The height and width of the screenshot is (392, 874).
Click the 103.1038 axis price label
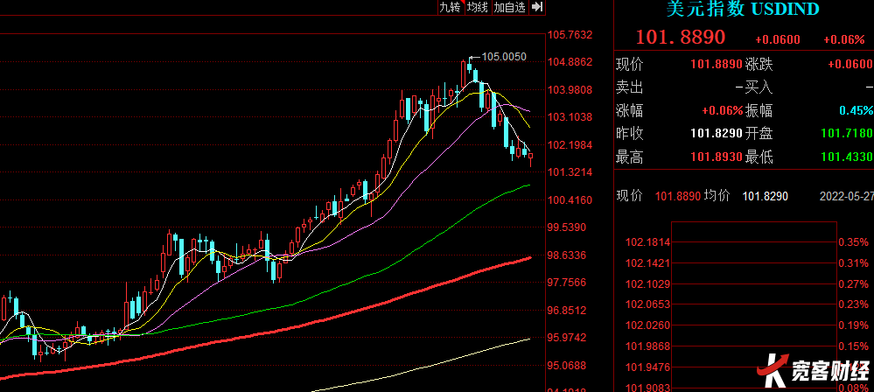tap(570, 117)
